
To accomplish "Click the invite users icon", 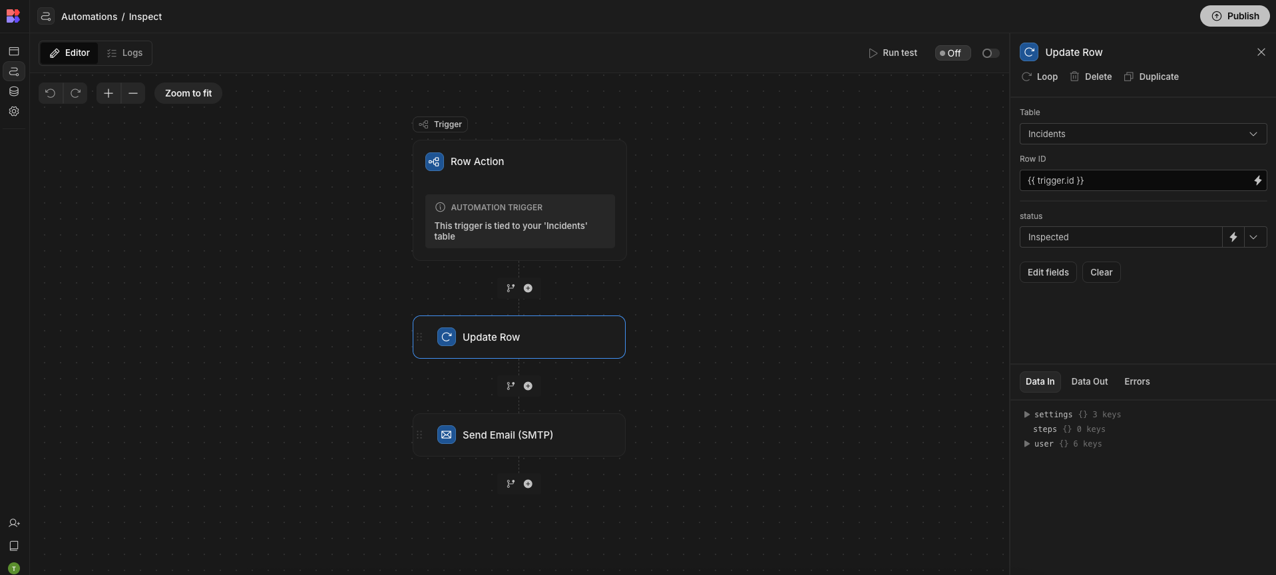I will 14,523.
